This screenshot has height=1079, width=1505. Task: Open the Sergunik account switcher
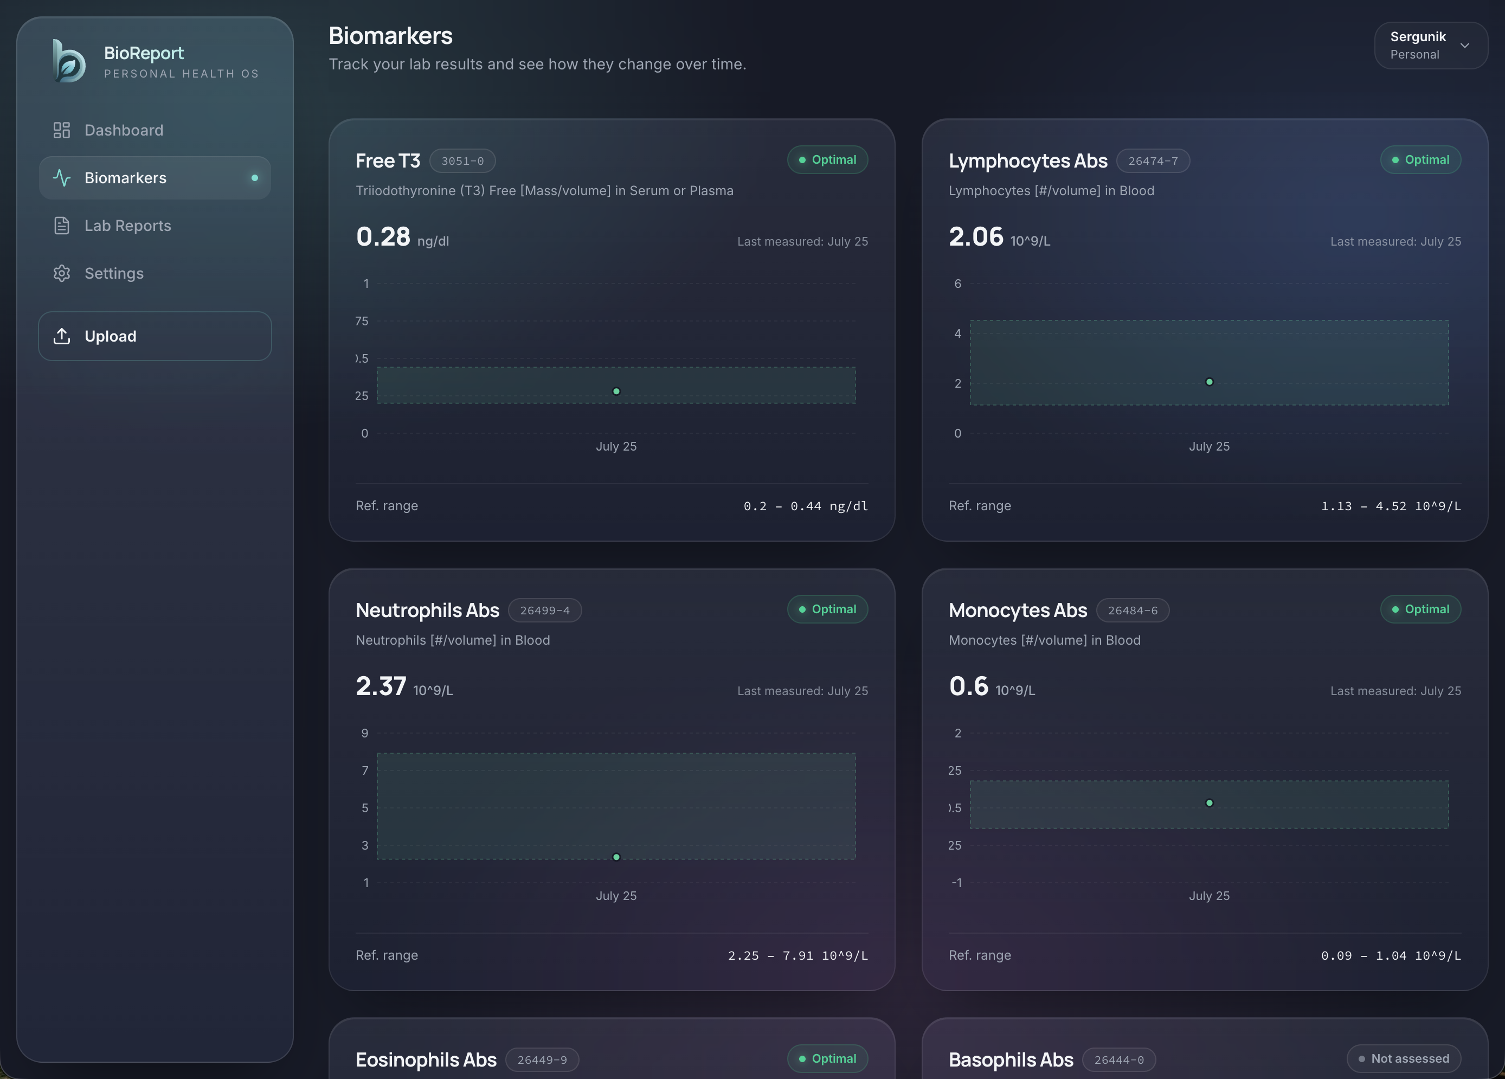1431,45
